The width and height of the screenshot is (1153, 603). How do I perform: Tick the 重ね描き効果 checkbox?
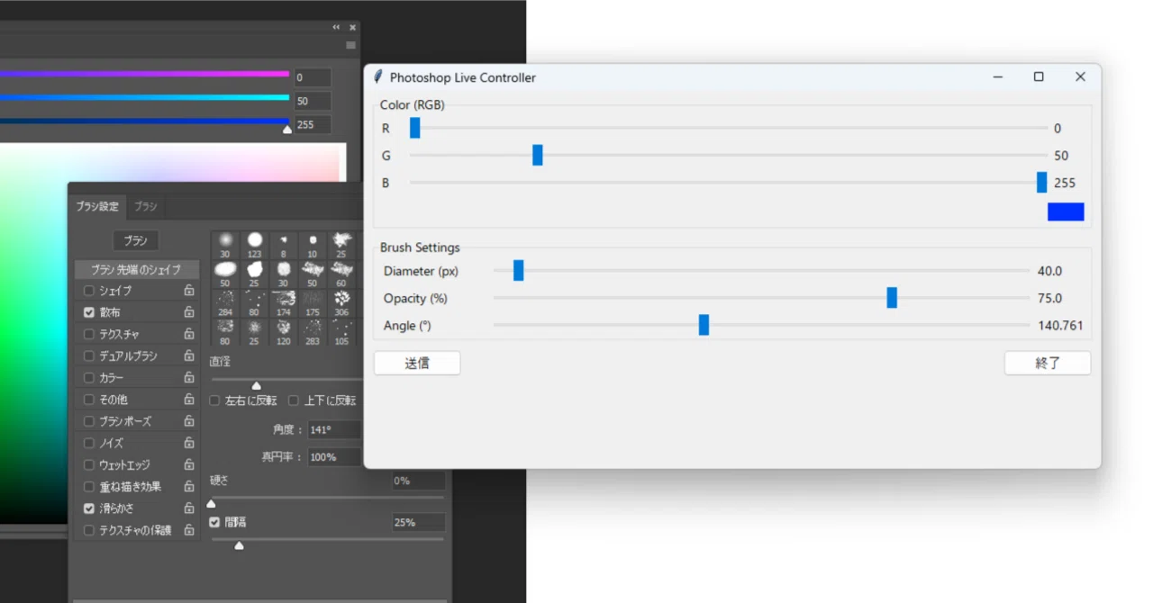click(x=89, y=487)
